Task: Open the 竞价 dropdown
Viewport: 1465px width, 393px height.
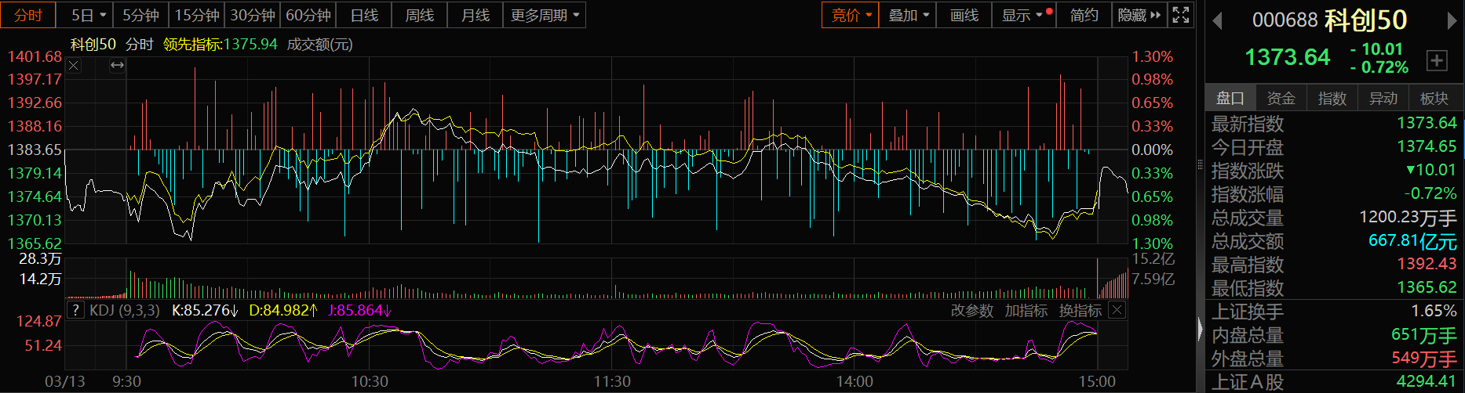Action: 851,15
